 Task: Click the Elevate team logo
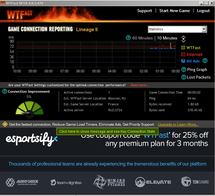coord(153,182)
